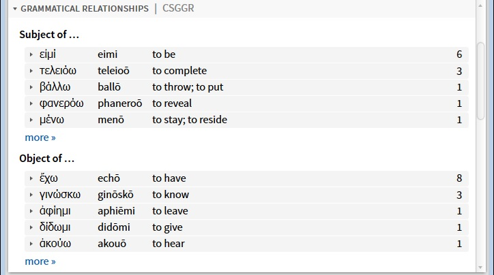Expand the ἔχω (echō) row
The height and width of the screenshot is (275, 494).
[x=31, y=178]
